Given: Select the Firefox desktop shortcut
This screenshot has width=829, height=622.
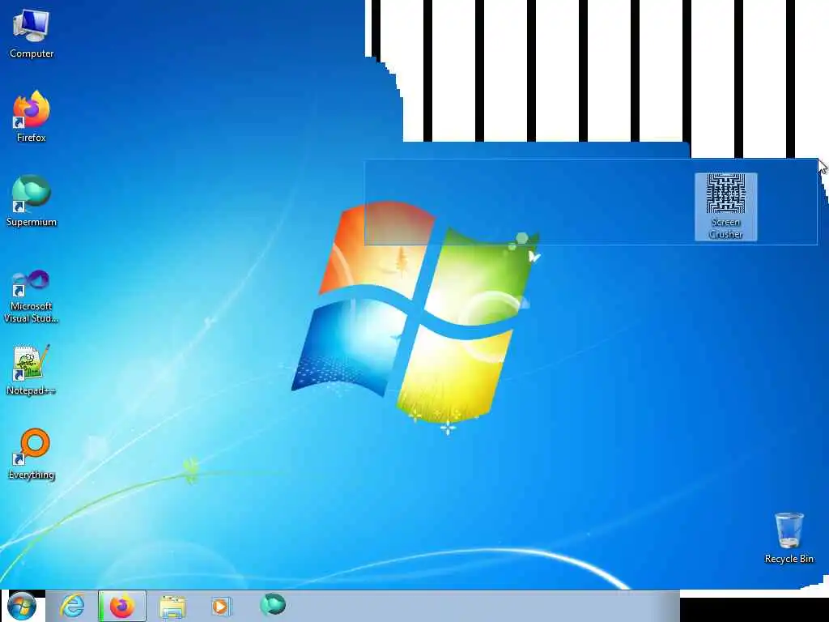Looking at the screenshot, I should (x=32, y=117).
